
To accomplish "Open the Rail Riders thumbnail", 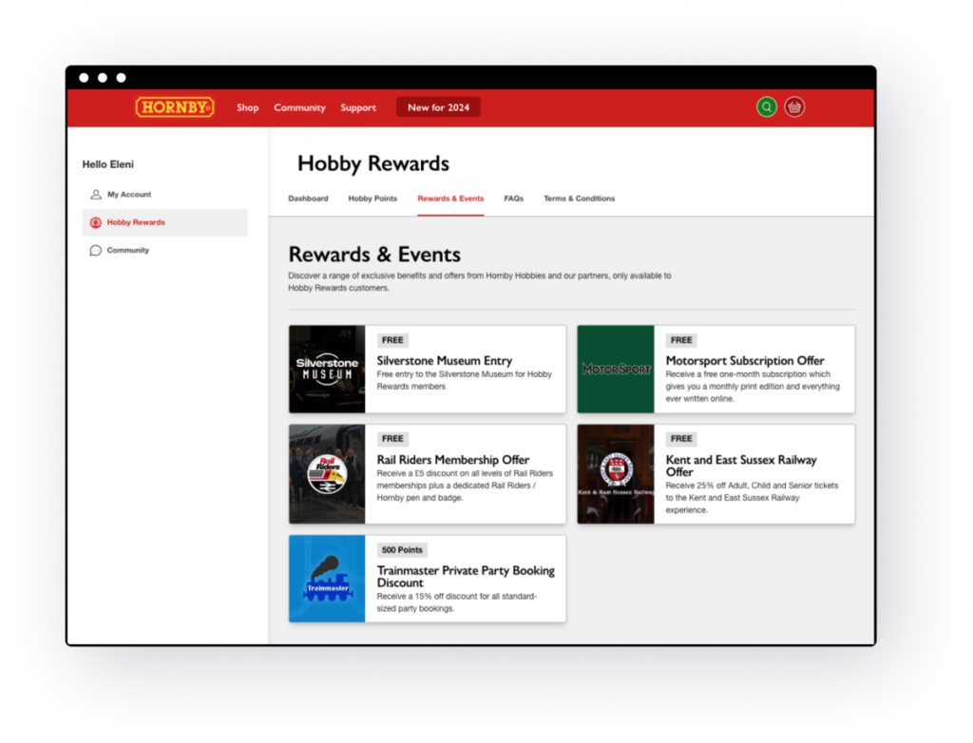I will [x=327, y=473].
